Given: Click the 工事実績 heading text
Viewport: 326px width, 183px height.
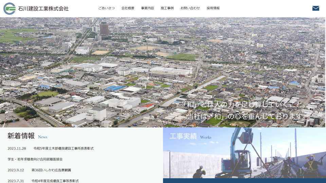Looking at the screenshot, I should click(x=183, y=137).
